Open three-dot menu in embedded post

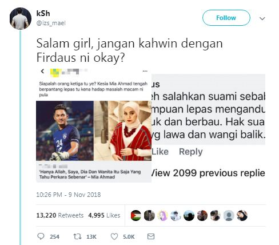pos(145,71)
